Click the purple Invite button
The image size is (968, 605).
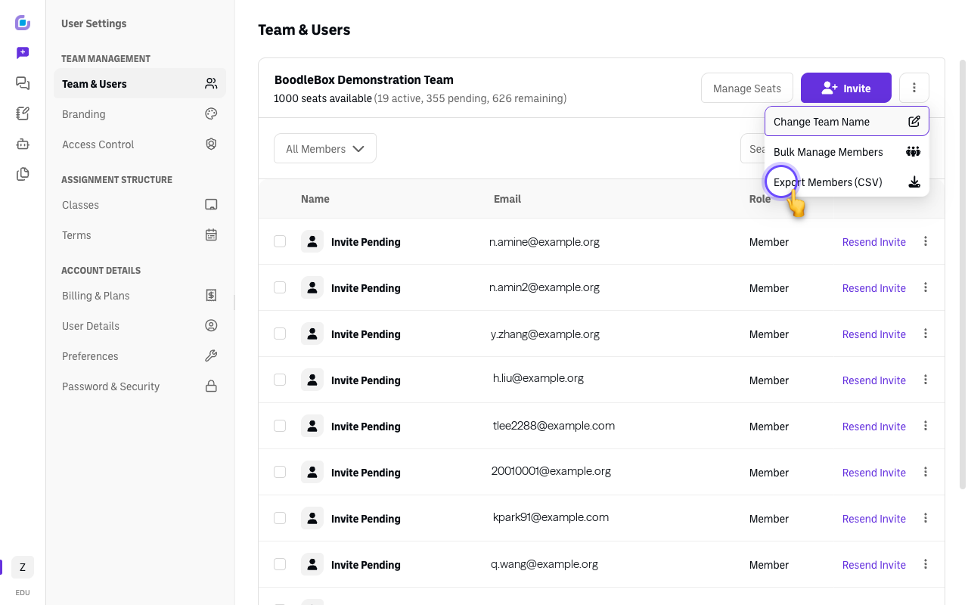click(x=846, y=88)
